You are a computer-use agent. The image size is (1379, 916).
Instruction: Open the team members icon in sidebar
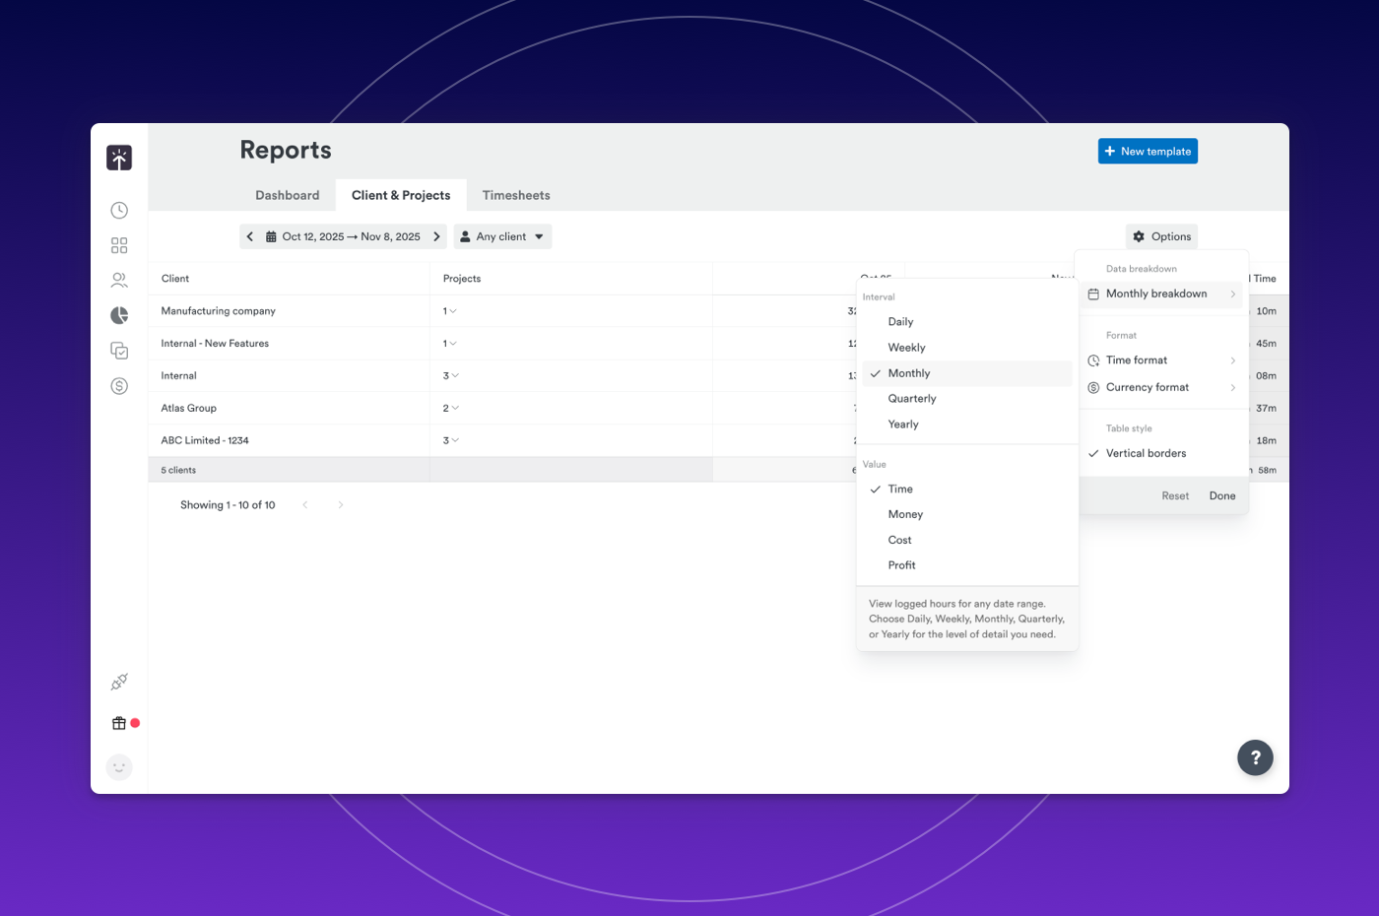point(119,281)
